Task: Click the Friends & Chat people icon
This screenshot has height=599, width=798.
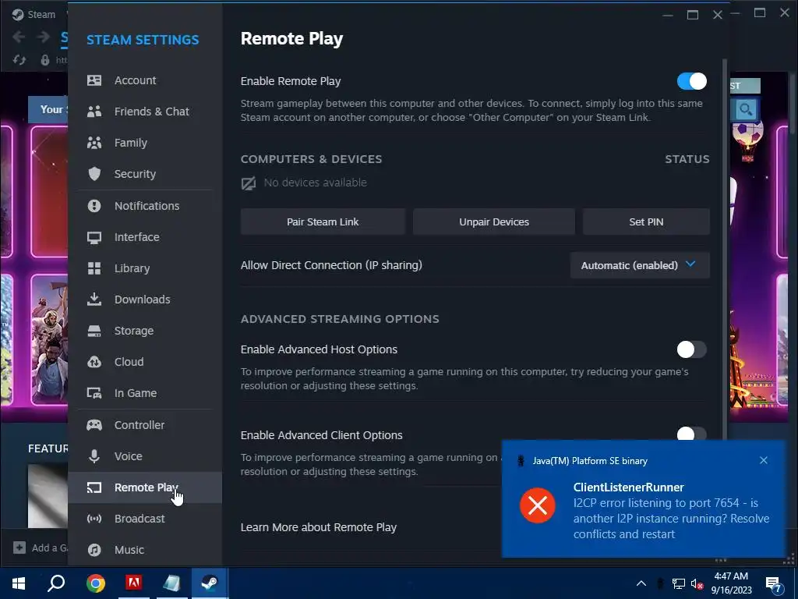Action: (94, 112)
